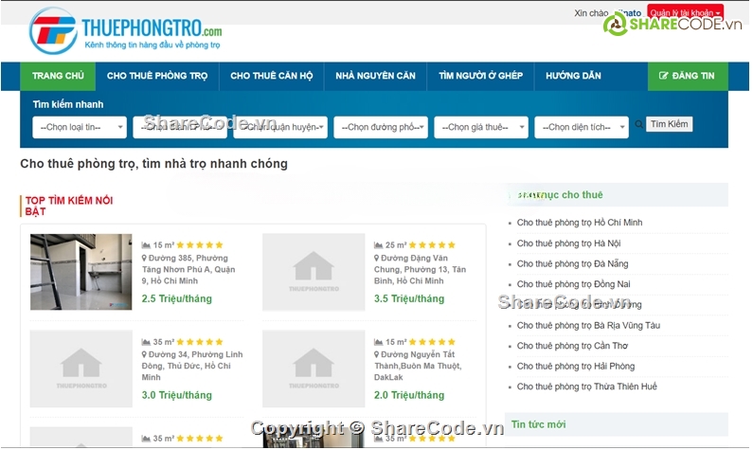This screenshot has width=753, height=450.
Task: Expand the Chọn diện tích dropdown
Action: [x=582, y=127]
